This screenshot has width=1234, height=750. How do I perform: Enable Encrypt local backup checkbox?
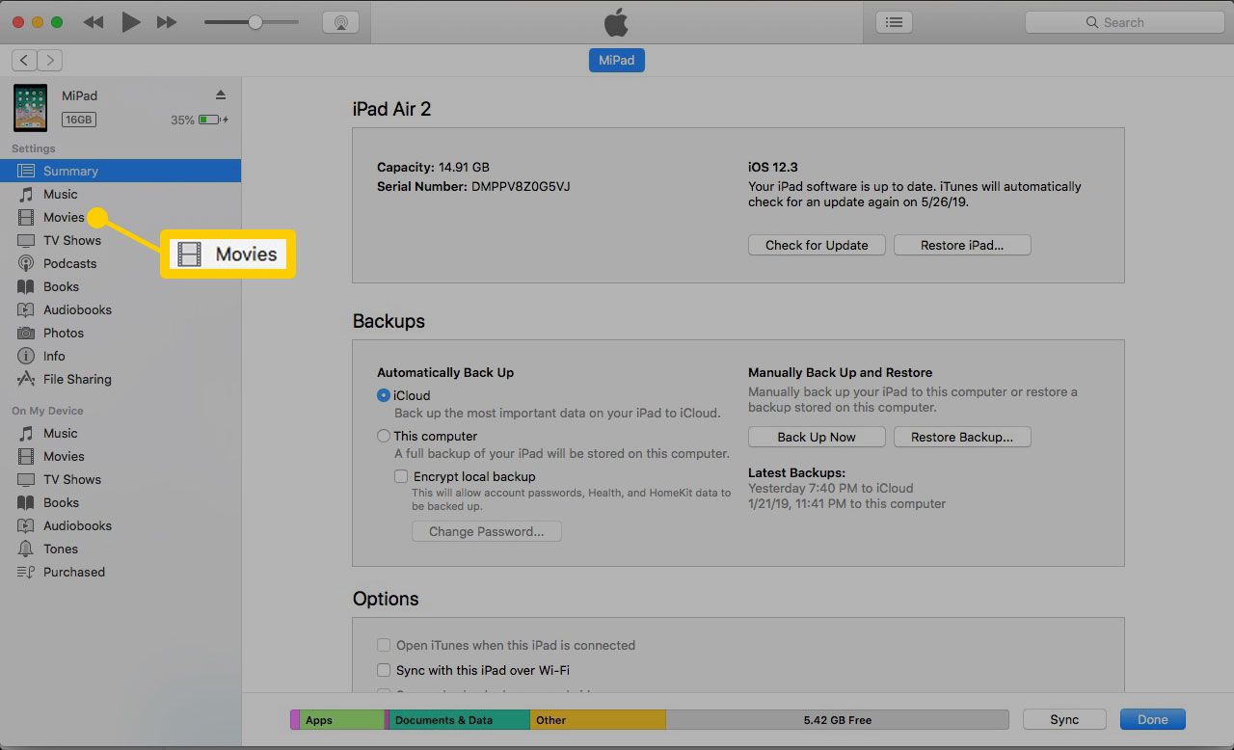(401, 476)
